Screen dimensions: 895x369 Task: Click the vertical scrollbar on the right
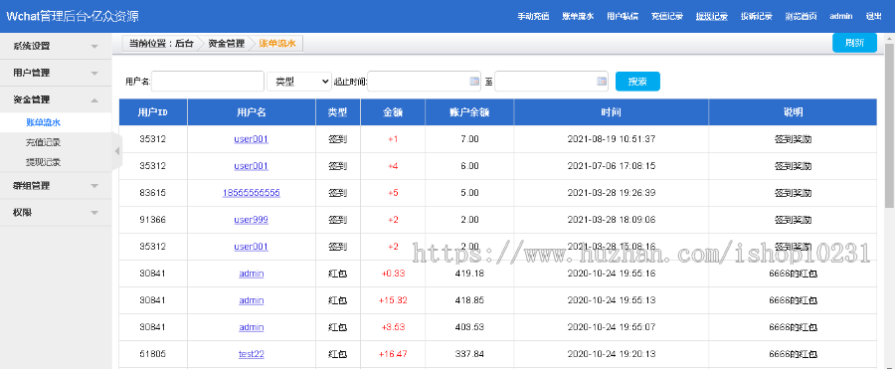[890, 125]
